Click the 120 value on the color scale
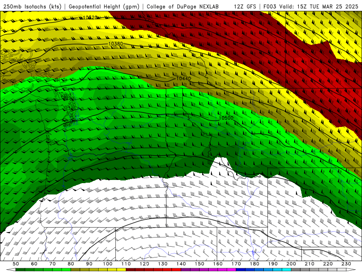The width and height of the screenshot is (362, 272). (144, 264)
